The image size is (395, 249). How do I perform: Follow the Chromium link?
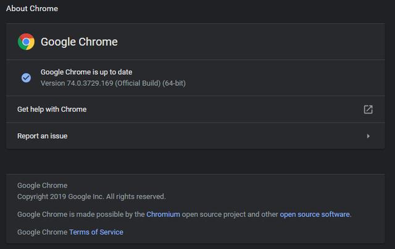163,214
